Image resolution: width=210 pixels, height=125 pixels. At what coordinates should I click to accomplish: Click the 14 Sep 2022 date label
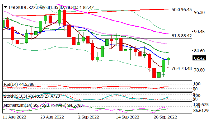click(127, 117)
